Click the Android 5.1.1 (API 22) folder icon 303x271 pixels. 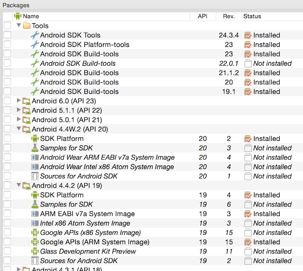click(26, 111)
